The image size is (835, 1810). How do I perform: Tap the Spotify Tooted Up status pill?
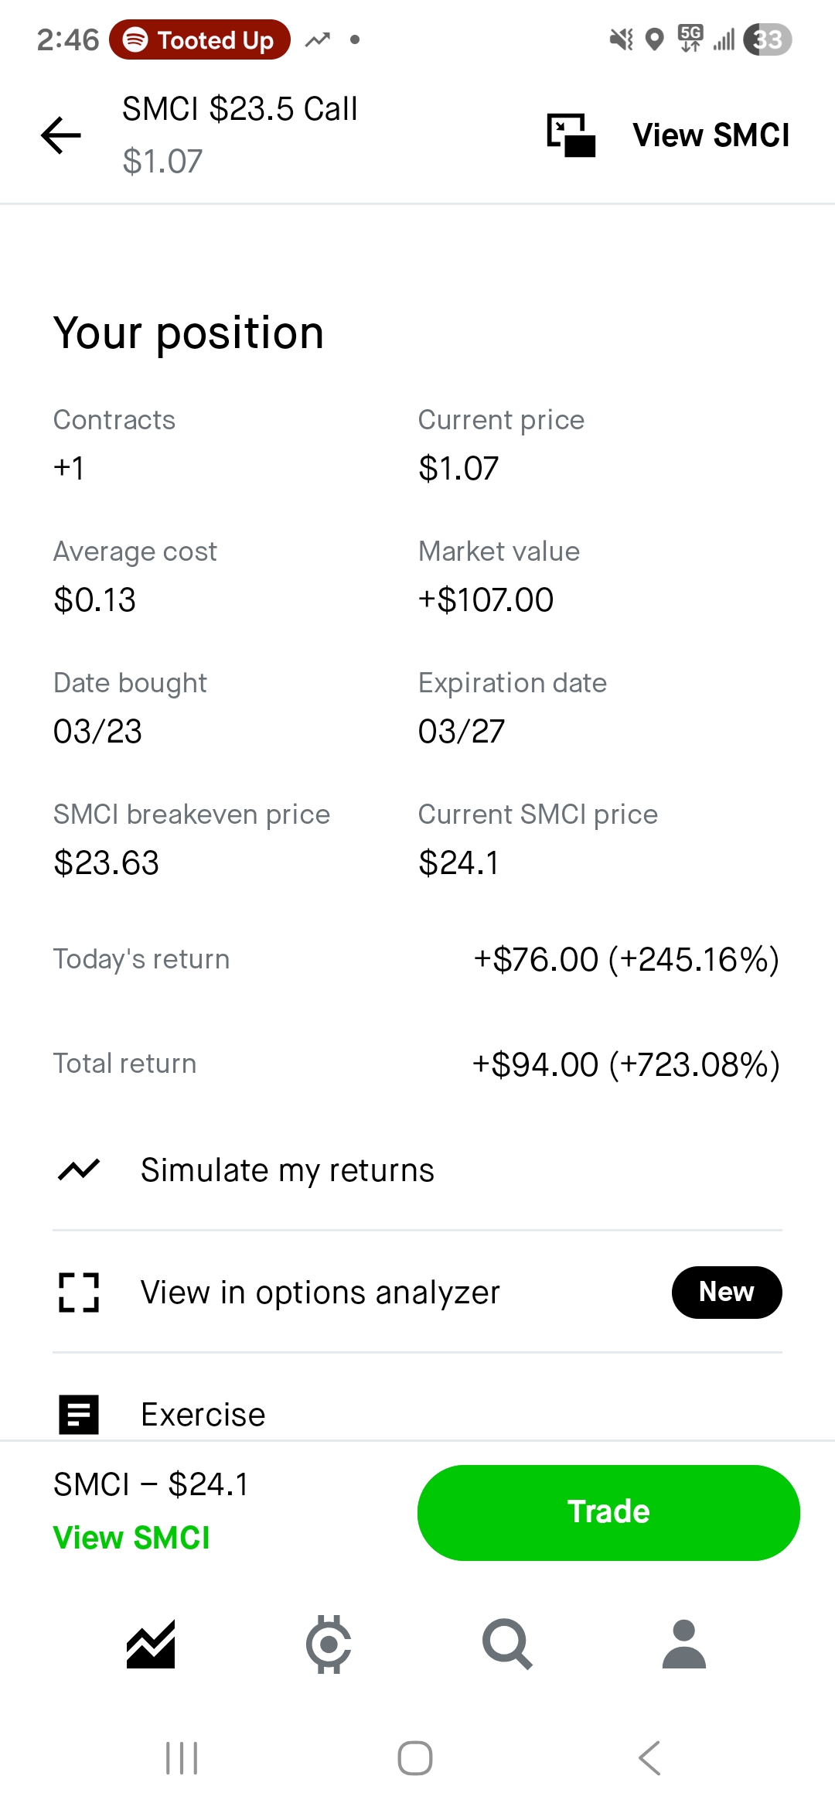199,39
